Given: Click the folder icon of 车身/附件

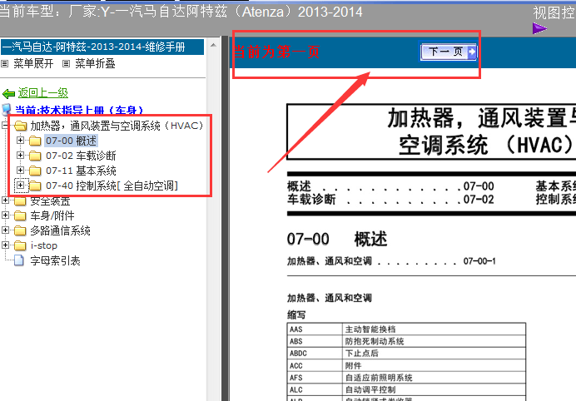Looking at the screenshot, I should [x=20, y=215].
